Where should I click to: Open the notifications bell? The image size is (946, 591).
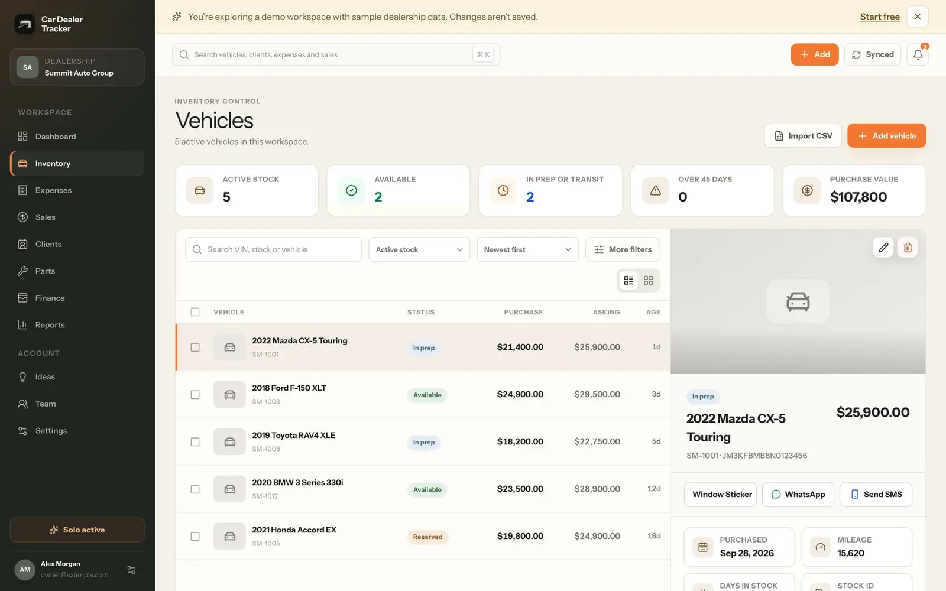(x=918, y=54)
